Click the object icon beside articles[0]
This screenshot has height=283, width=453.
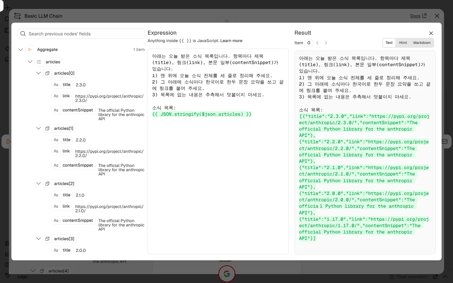click(x=47, y=73)
